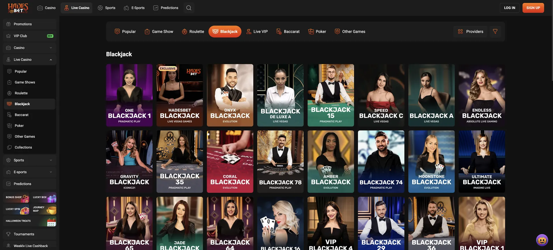Expand the Casino section in sidebar
This screenshot has width=553, height=250.
(x=30, y=48)
